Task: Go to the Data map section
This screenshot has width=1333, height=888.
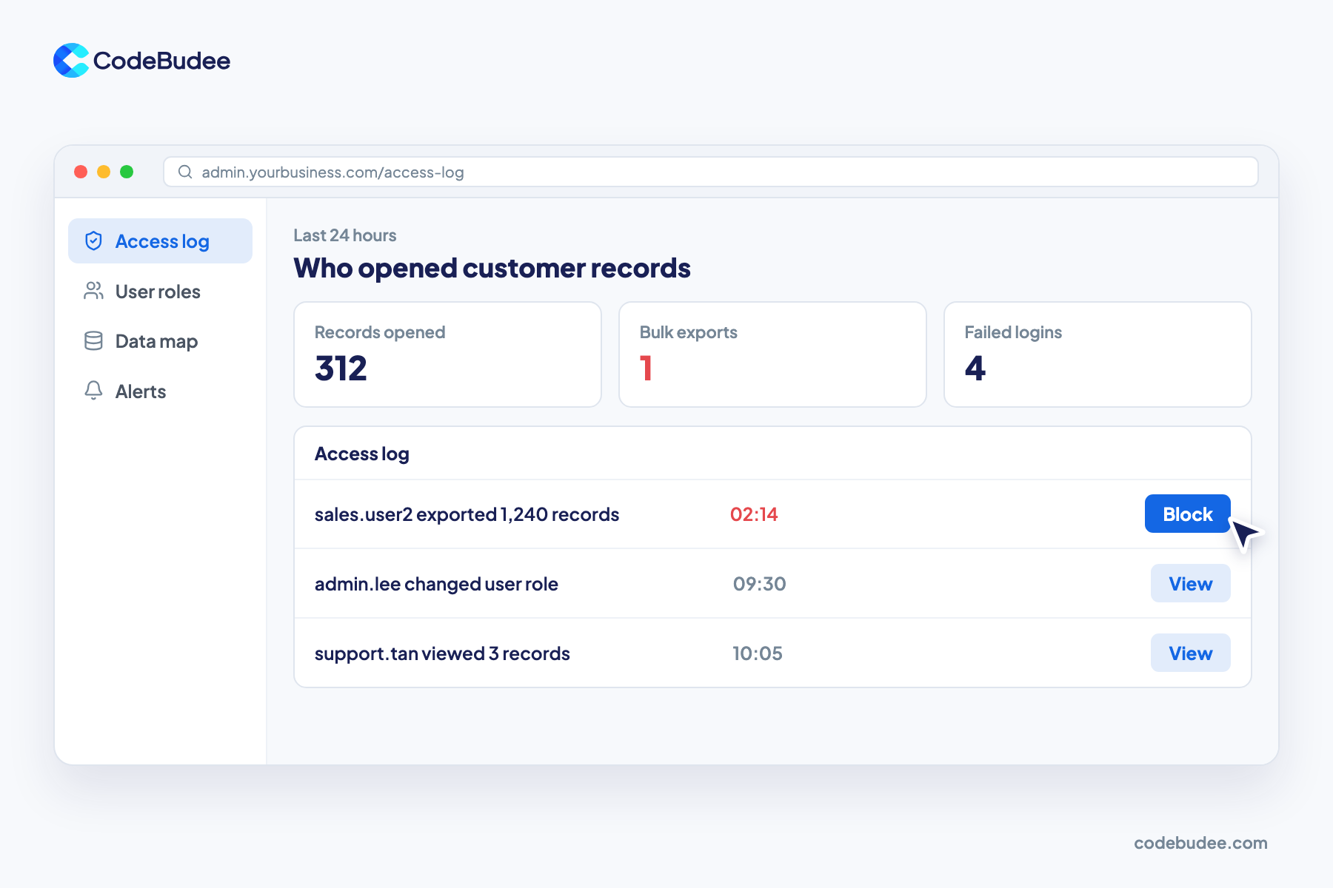Action: (x=160, y=340)
